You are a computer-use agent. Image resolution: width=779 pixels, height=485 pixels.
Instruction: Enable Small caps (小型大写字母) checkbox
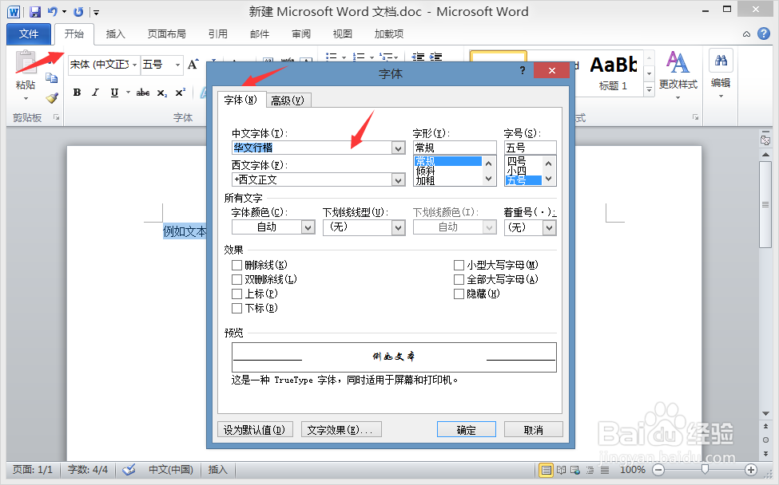(459, 266)
